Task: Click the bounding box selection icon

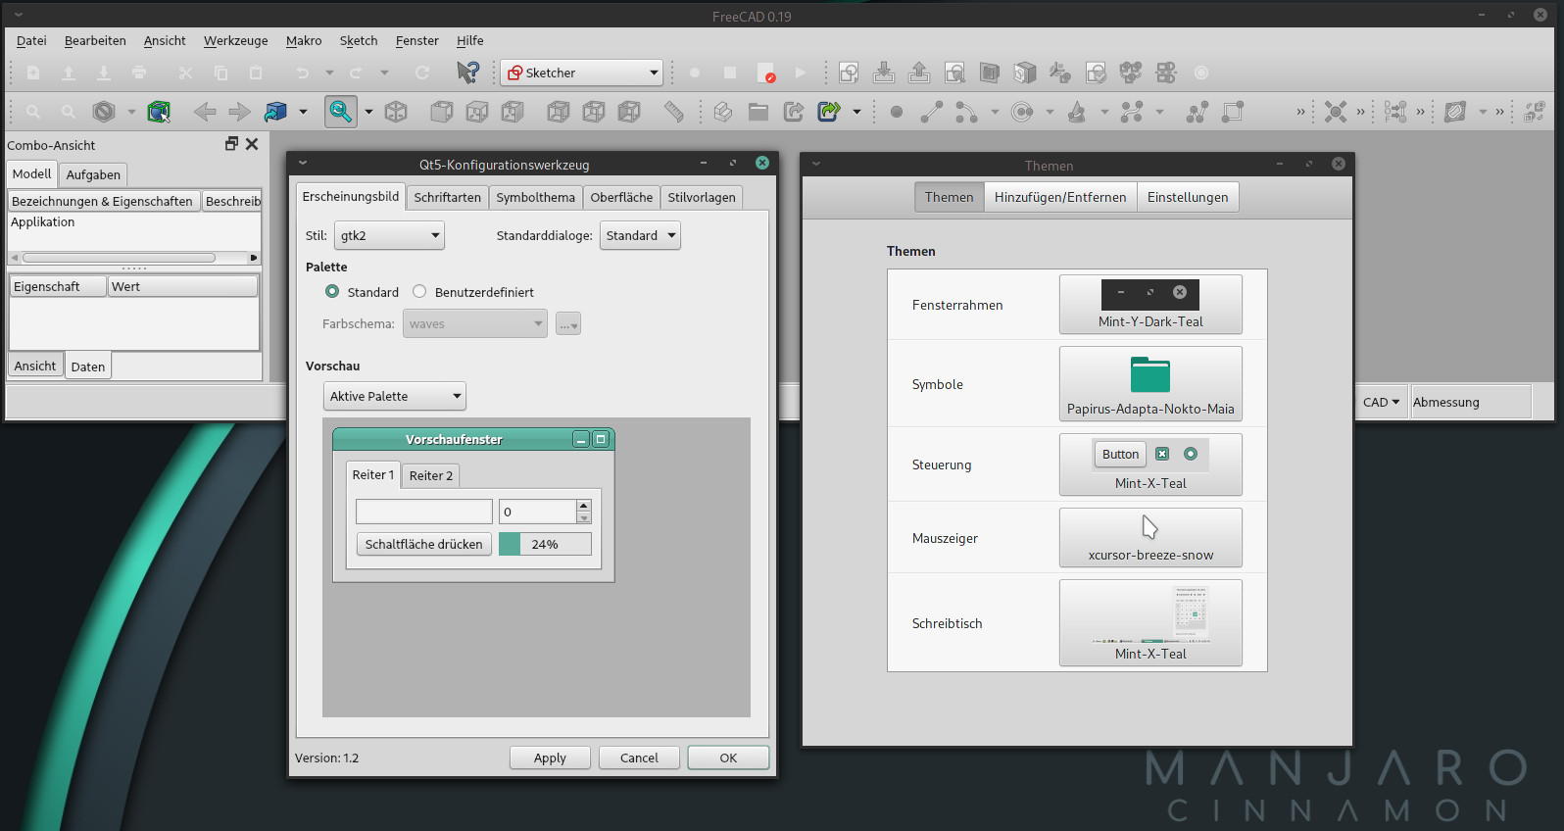Action: tap(158, 112)
